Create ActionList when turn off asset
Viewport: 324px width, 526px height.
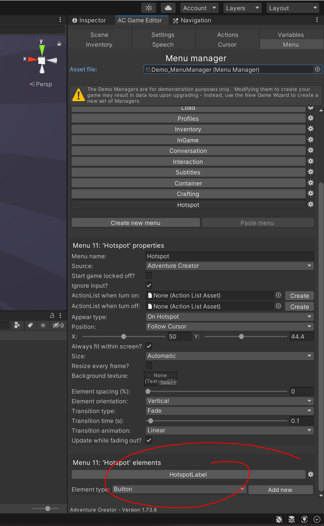tap(300, 307)
